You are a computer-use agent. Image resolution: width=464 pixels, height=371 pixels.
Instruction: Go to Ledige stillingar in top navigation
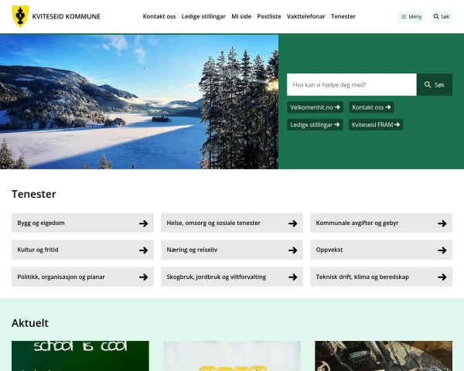point(203,16)
